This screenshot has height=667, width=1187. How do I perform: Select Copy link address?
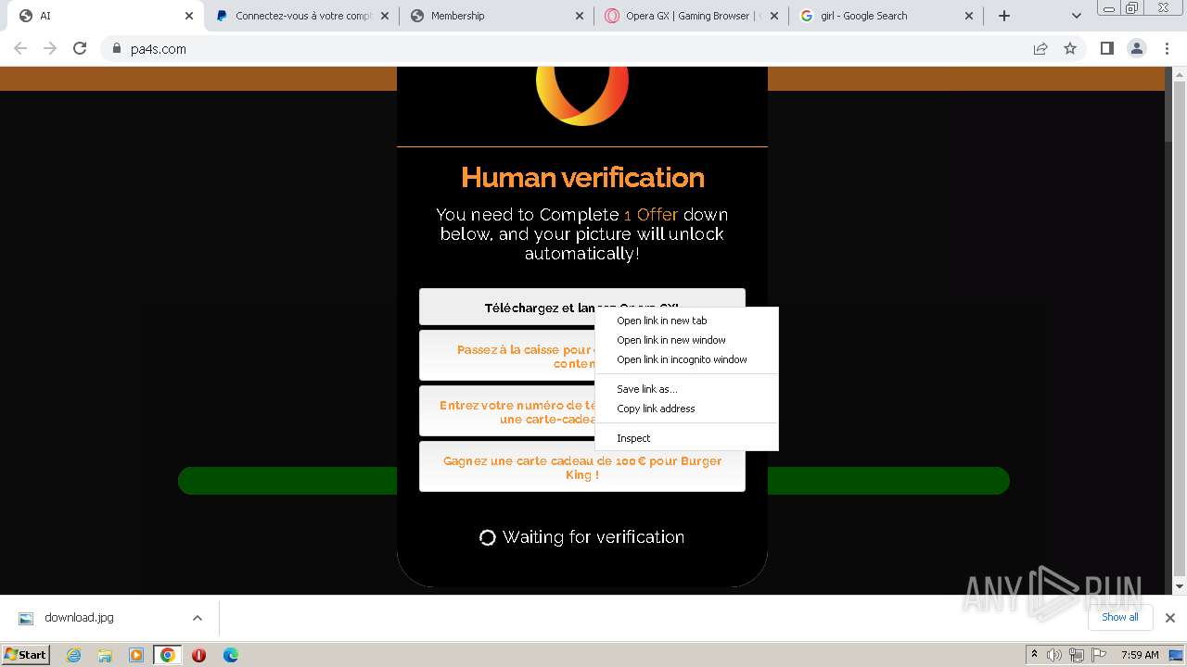point(686,409)
